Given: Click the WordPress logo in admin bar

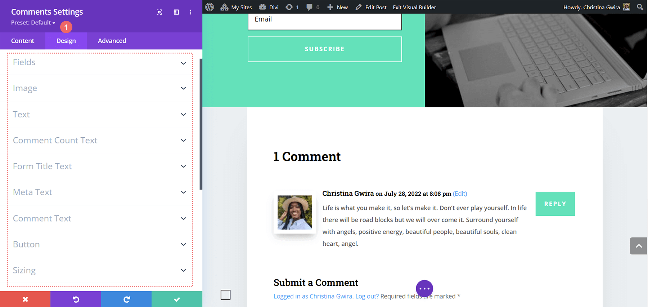Looking at the screenshot, I should (x=210, y=7).
